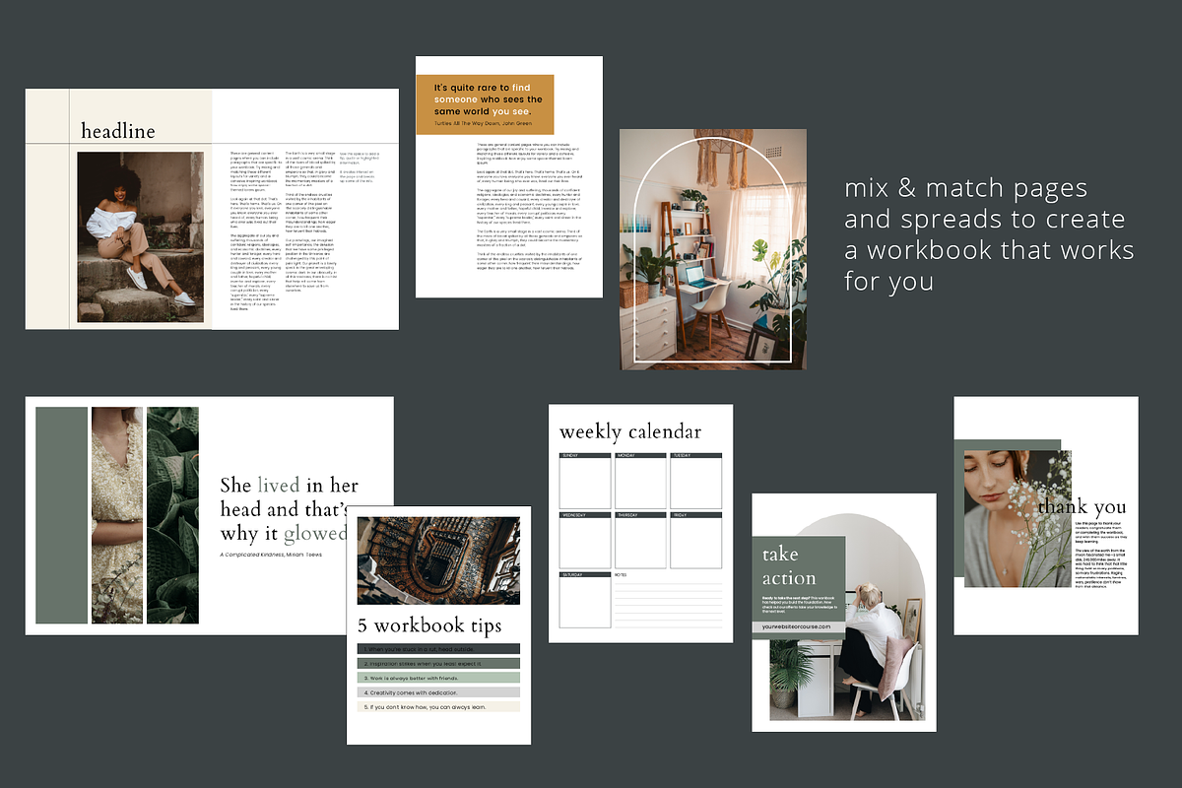Viewport: 1182px width, 788px height.
Task: Click the TUESDAY box in weekly calendar
Action: [x=696, y=481]
